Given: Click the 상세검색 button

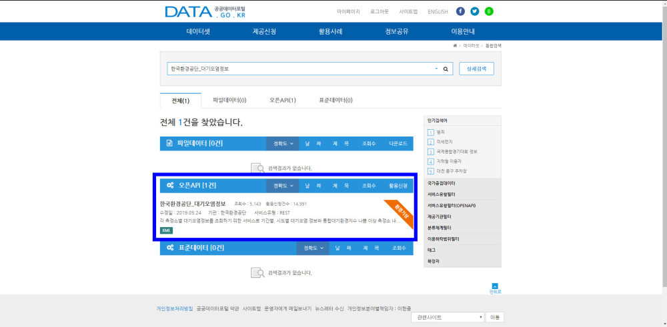Looking at the screenshot, I should tap(476, 69).
